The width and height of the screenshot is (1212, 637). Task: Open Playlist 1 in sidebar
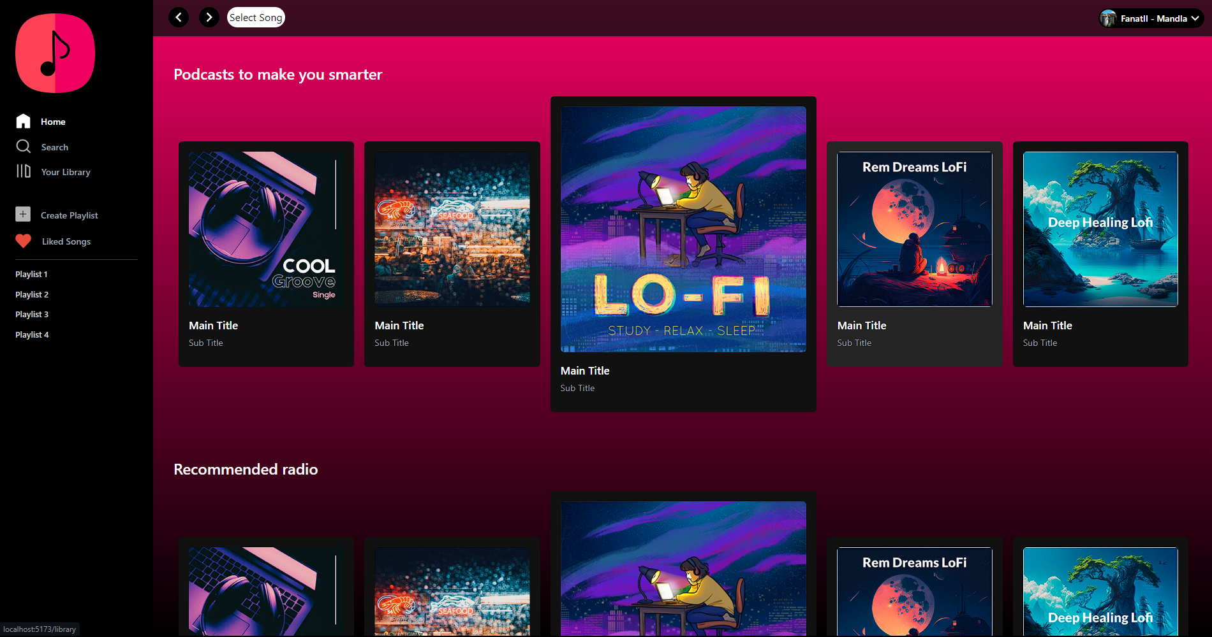coord(32,274)
